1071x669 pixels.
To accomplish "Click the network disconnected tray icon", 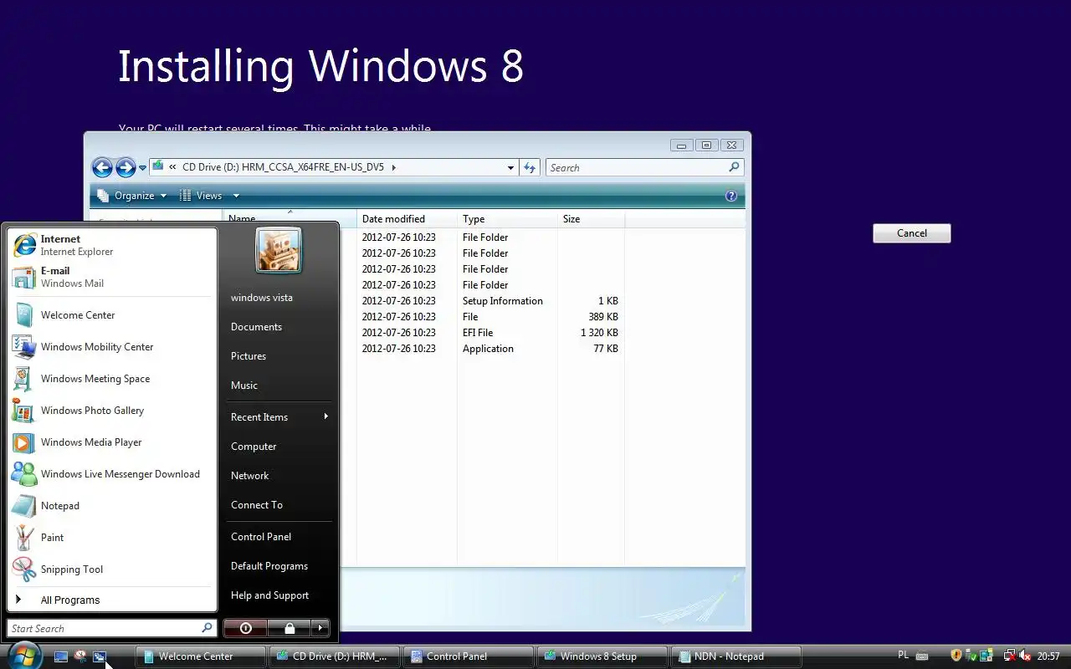I will click(x=1009, y=656).
